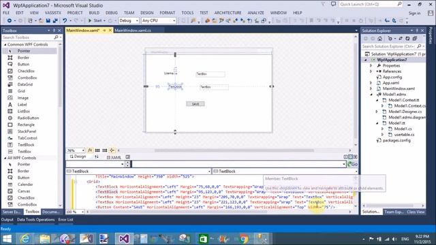Image resolution: width=436 pixels, height=245 pixels.
Task: Click the Search Toolbox input field
Action: click(27, 37)
